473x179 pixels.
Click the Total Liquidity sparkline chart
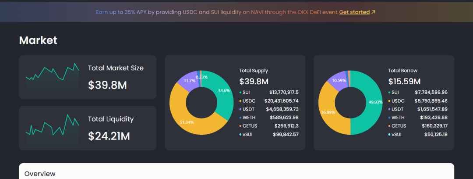click(53, 129)
